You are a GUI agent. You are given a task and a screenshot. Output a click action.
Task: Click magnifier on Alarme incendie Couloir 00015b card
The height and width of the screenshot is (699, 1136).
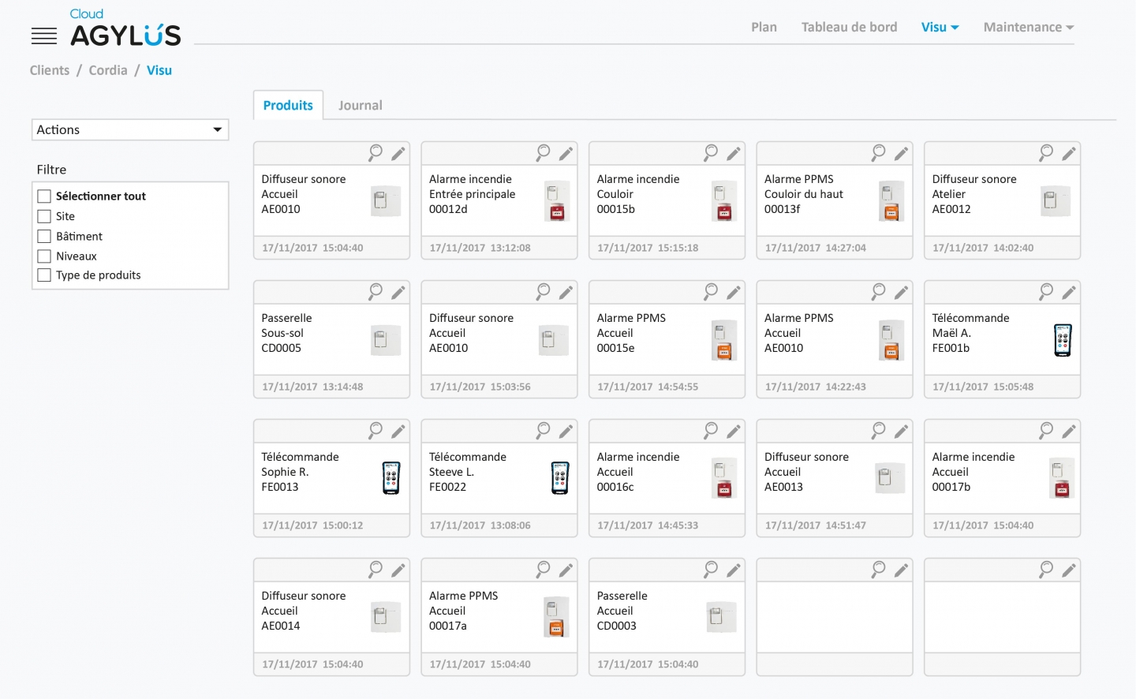(x=711, y=152)
